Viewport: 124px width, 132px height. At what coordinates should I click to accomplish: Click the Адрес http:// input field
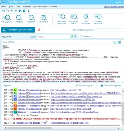click(x=54, y=37)
